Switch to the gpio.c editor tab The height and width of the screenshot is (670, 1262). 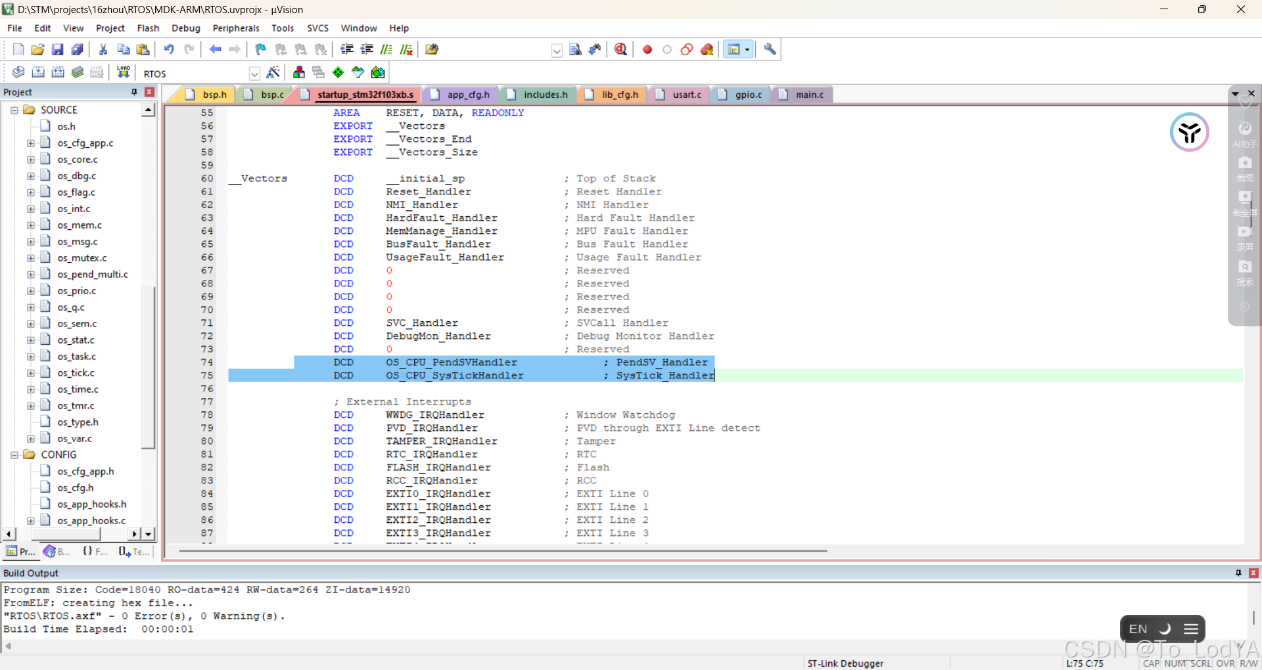coord(741,95)
